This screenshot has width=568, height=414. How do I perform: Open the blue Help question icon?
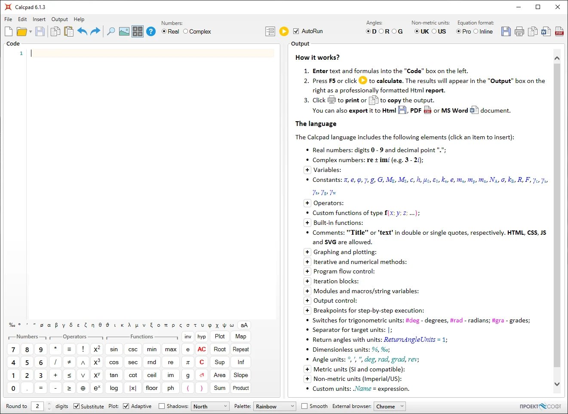(151, 31)
